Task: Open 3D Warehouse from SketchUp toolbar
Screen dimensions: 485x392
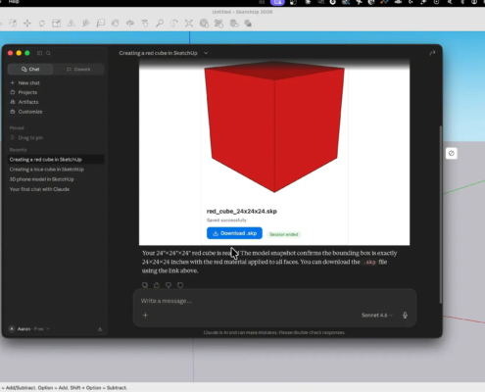Action: click(204, 24)
